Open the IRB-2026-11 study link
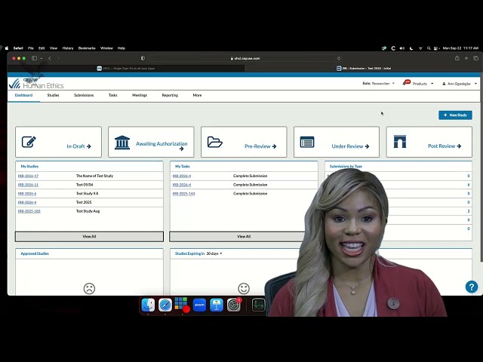This screenshot has height=362, width=483. click(28, 185)
